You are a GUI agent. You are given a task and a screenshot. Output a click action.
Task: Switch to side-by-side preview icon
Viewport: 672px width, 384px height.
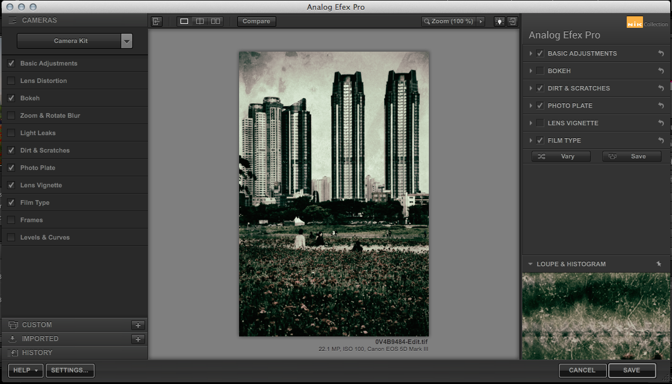click(215, 21)
